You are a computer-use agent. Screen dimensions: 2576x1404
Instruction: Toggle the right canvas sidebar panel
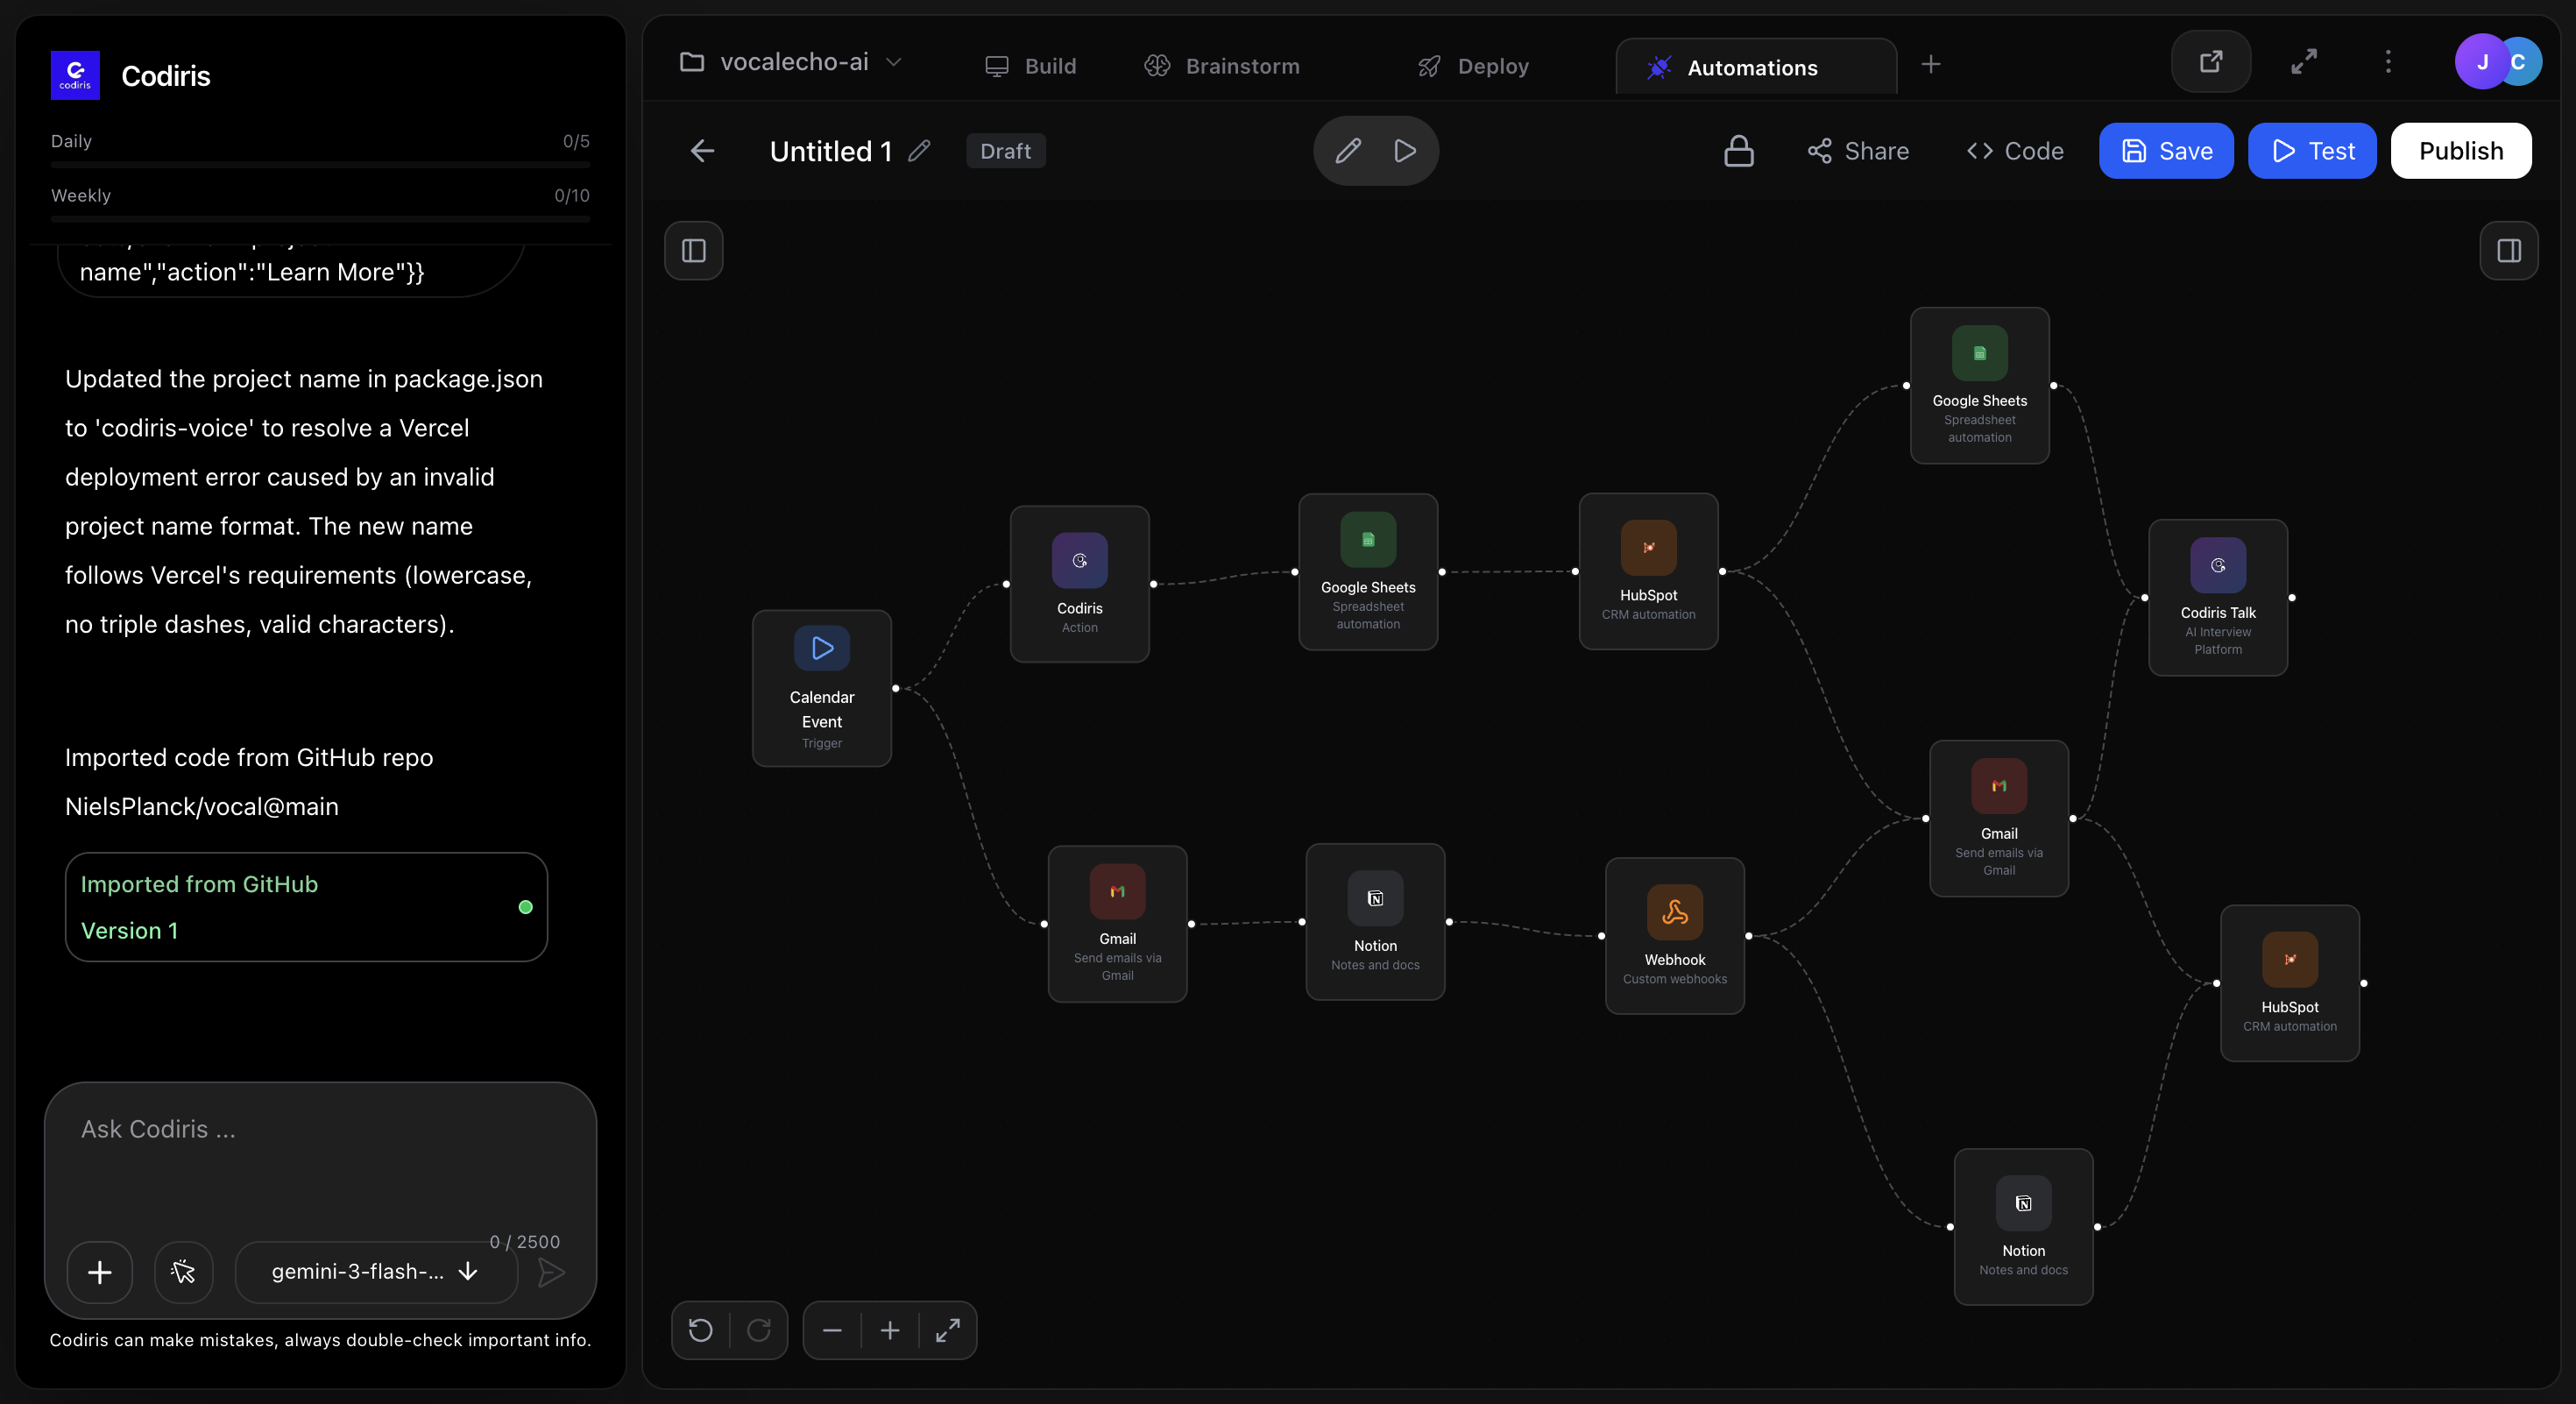coord(2508,250)
